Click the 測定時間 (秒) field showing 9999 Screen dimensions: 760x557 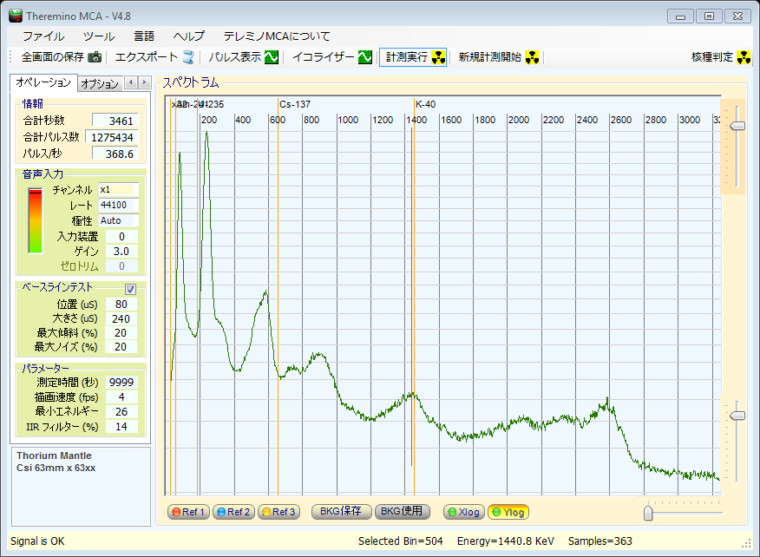[x=121, y=383]
